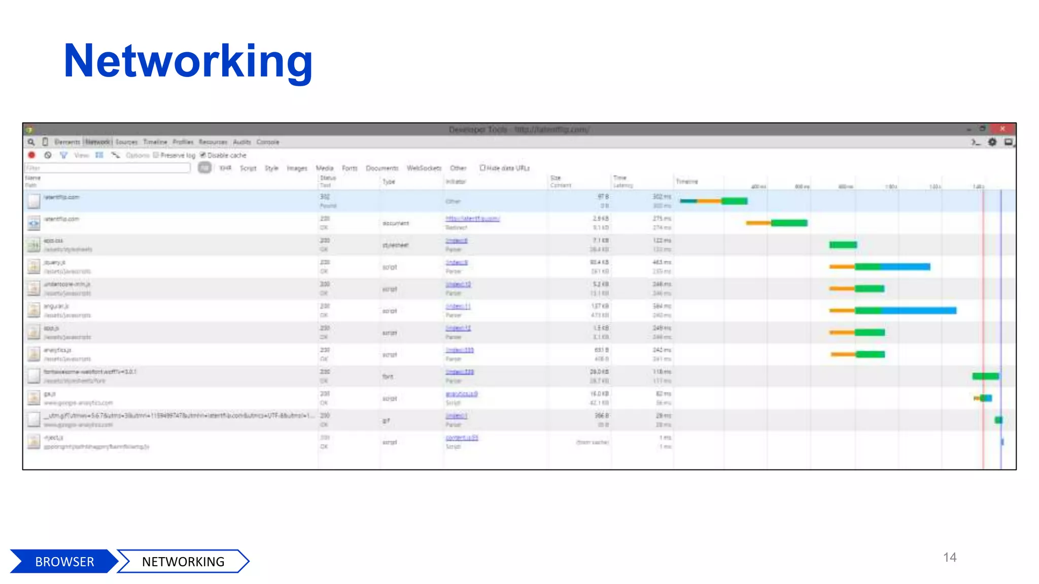1039x584 pixels.
Task: Open the Console tab
Action: pyautogui.click(x=268, y=142)
